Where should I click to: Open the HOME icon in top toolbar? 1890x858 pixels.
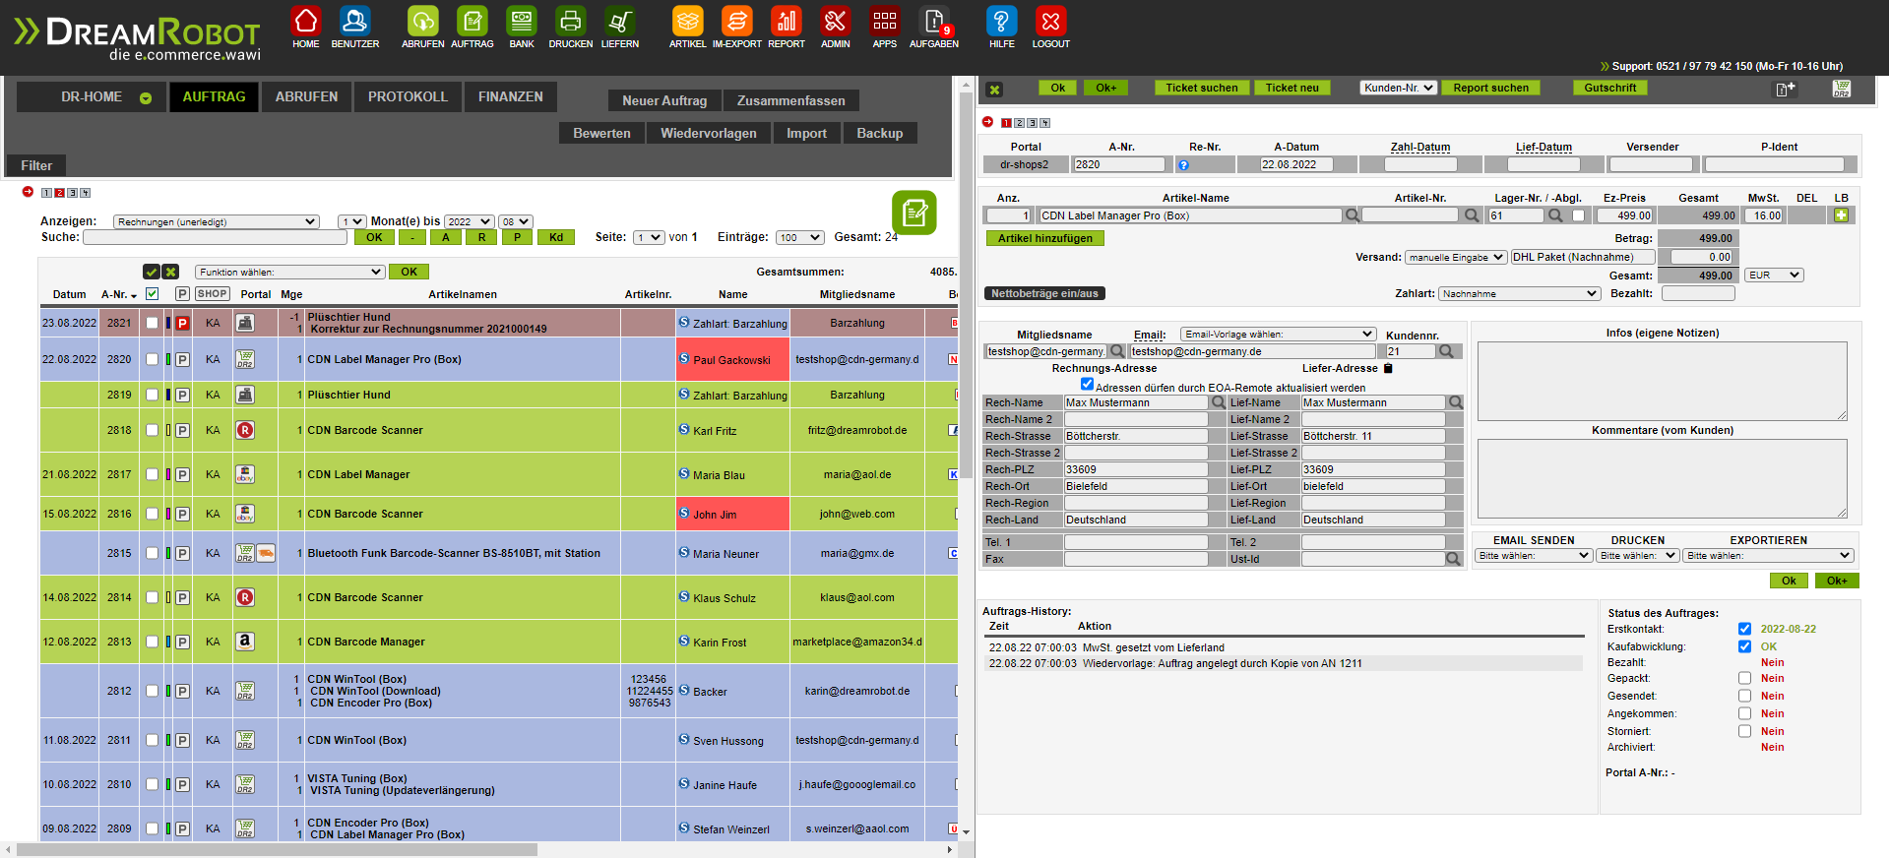click(x=306, y=22)
